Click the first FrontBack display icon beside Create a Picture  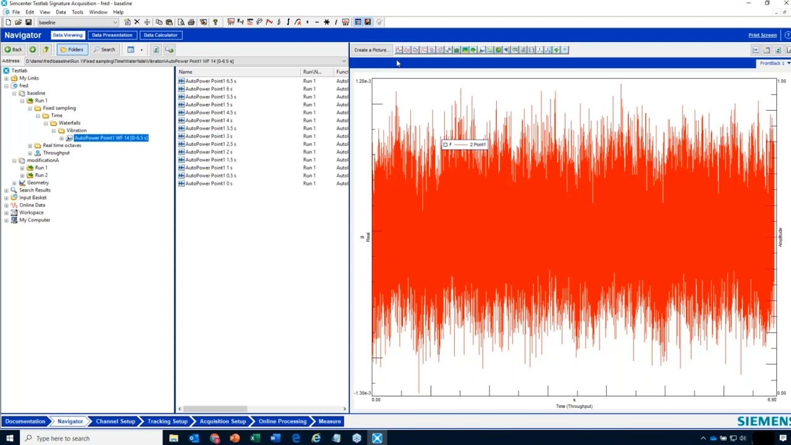point(399,50)
